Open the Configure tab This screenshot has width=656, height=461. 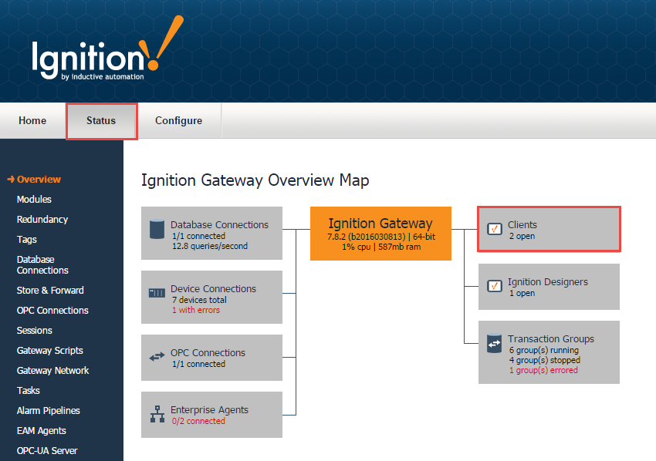click(x=178, y=120)
